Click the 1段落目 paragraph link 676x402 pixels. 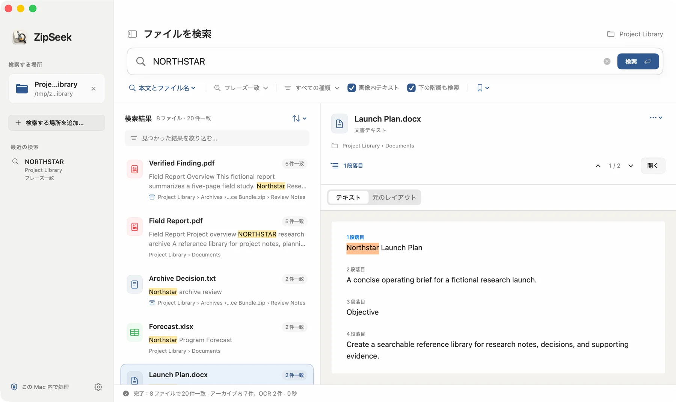pos(353,166)
